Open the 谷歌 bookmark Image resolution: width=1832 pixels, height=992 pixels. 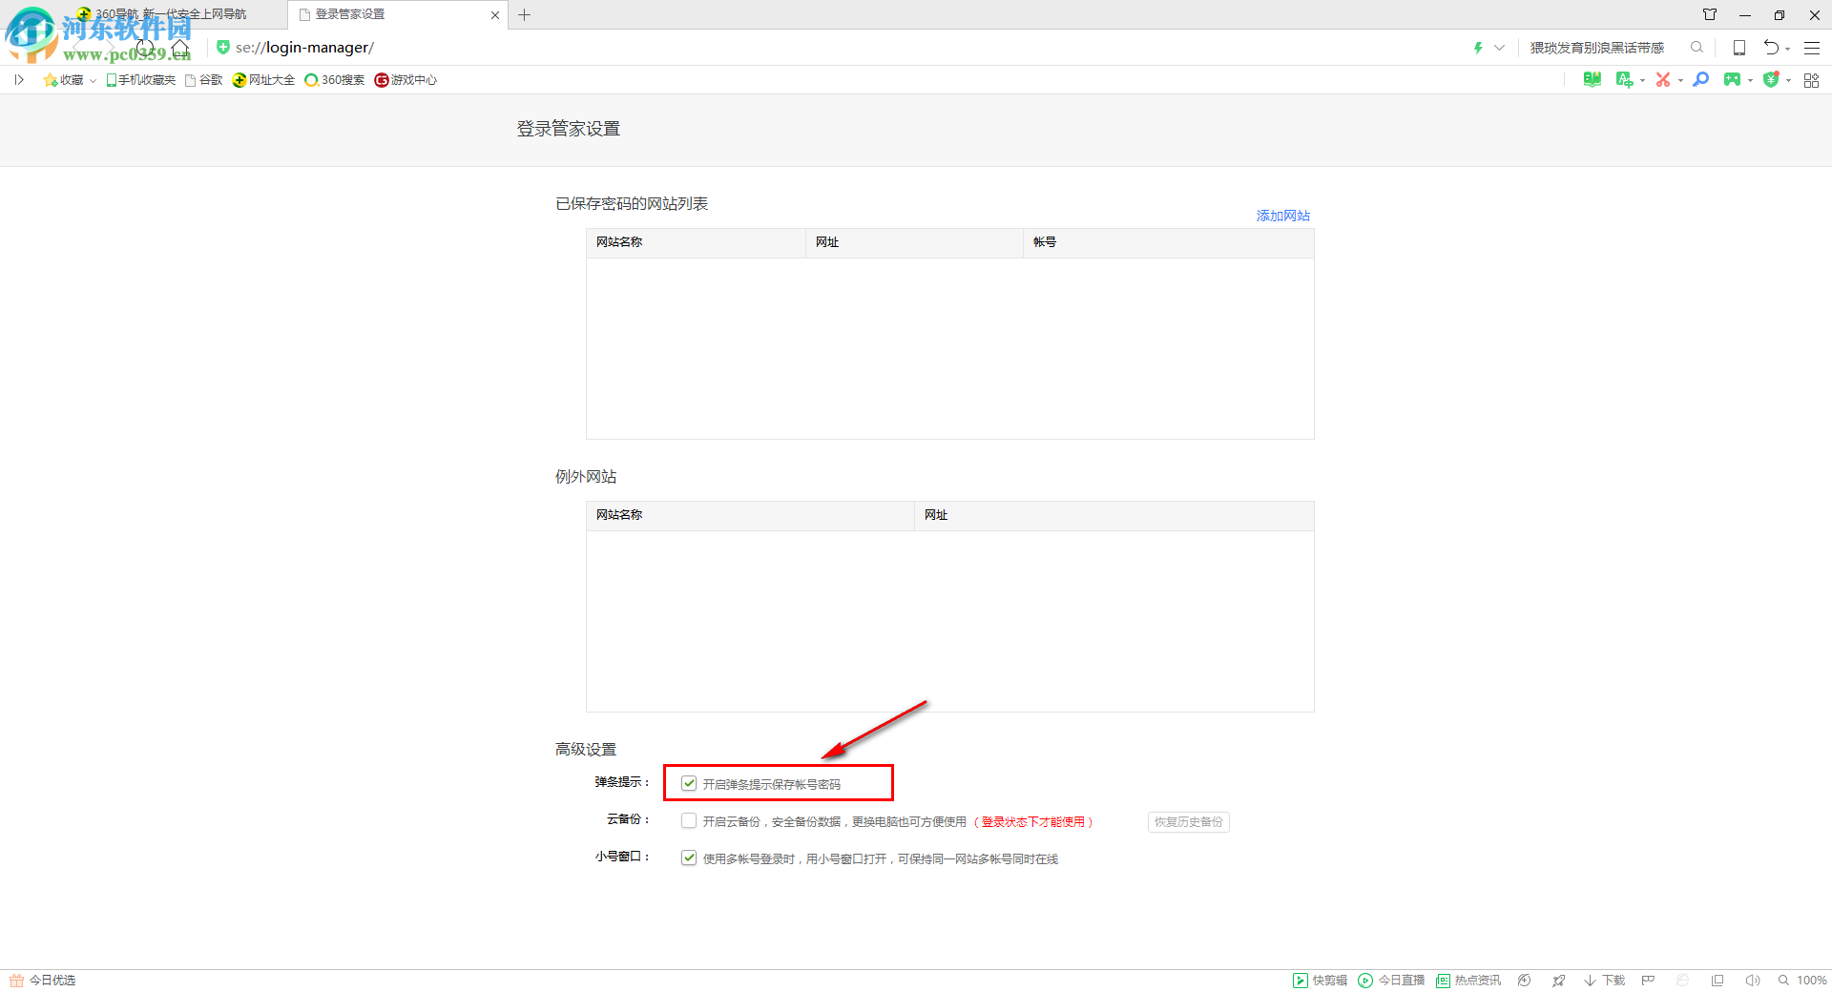[204, 80]
